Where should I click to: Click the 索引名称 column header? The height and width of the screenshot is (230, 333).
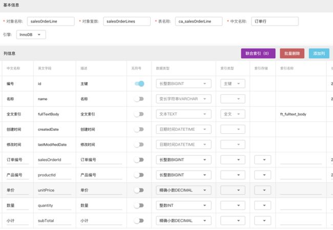287,68
